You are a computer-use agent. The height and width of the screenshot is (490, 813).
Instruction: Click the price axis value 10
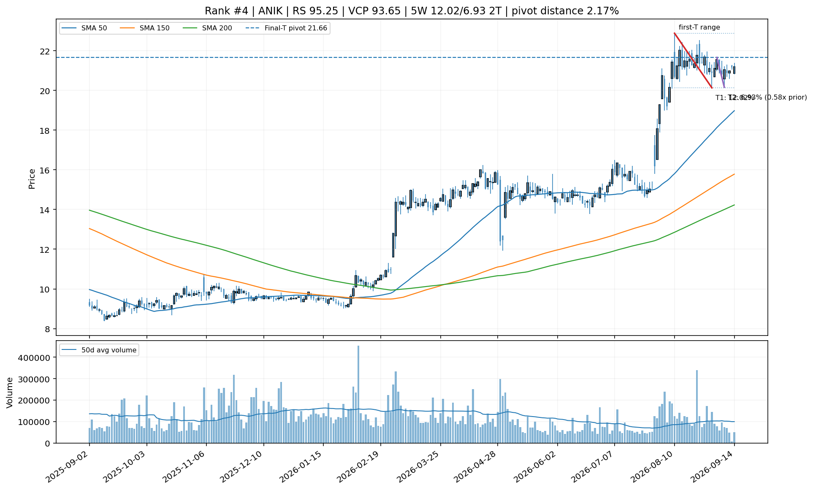(x=45, y=290)
